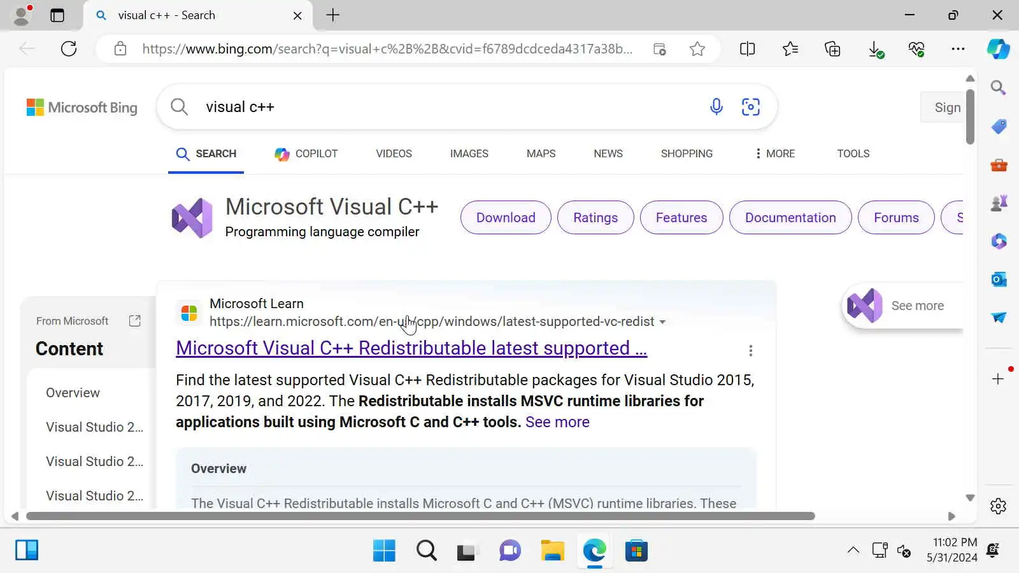
Task: Open result options three-dot menu
Action: 751,351
